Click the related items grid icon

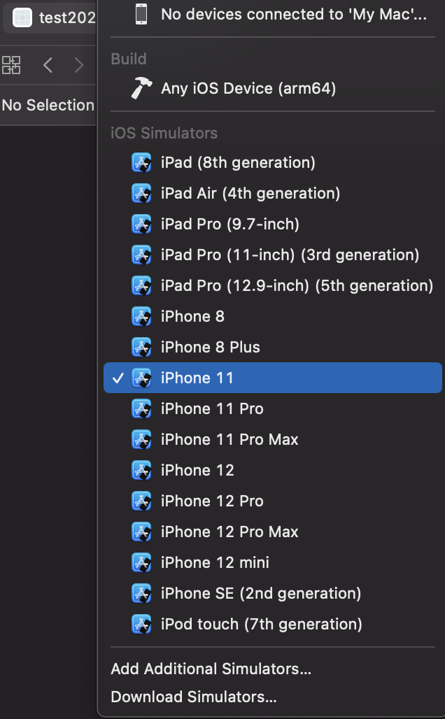pyautogui.click(x=11, y=65)
